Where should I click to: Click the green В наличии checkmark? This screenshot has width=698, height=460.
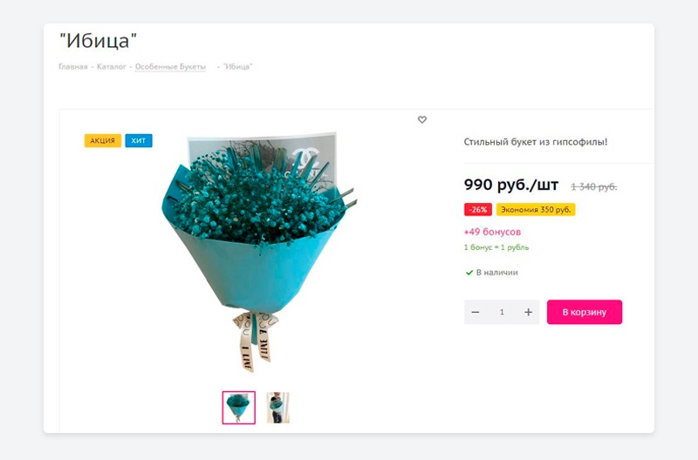click(x=469, y=273)
